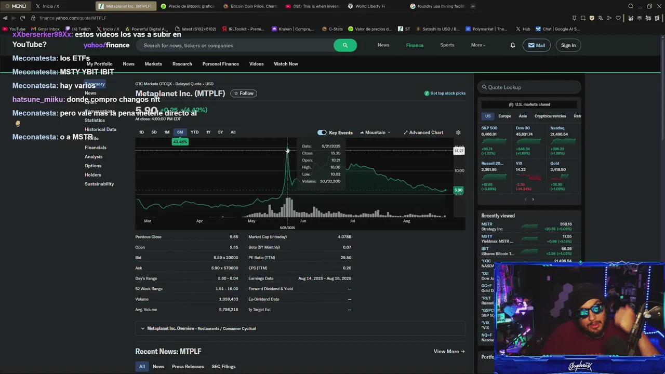Open the Research navigation item
665x374 pixels.
(x=182, y=64)
